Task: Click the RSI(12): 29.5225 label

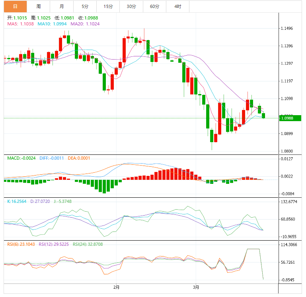Action: coord(54,244)
